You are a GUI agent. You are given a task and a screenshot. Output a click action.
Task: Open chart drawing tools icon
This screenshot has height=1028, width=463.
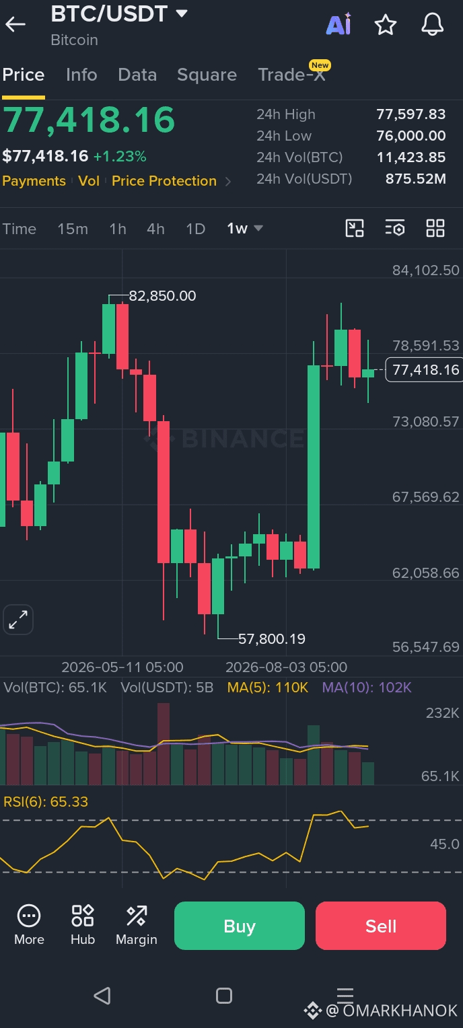(355, 229)
